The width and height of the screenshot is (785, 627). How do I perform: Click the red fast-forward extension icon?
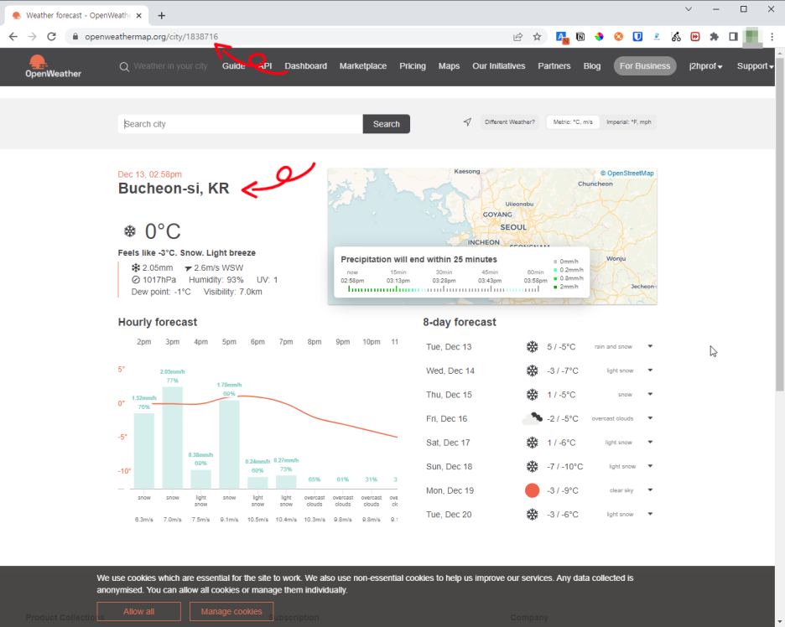695,37
